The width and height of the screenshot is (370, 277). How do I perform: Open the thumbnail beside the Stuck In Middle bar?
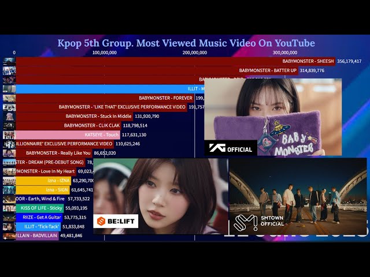pos(9,117)
